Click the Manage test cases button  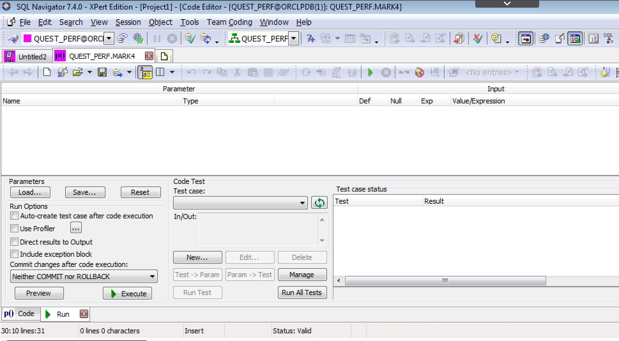[x=302, y=275]
